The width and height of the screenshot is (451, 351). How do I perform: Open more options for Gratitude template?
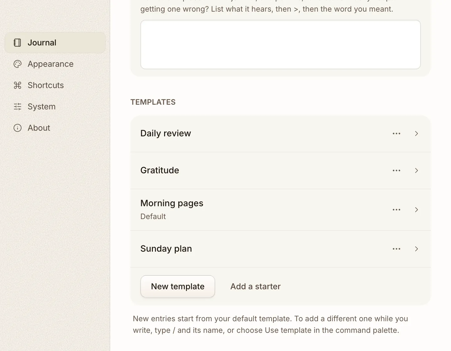pyautogui.click(x=397, y=170)
